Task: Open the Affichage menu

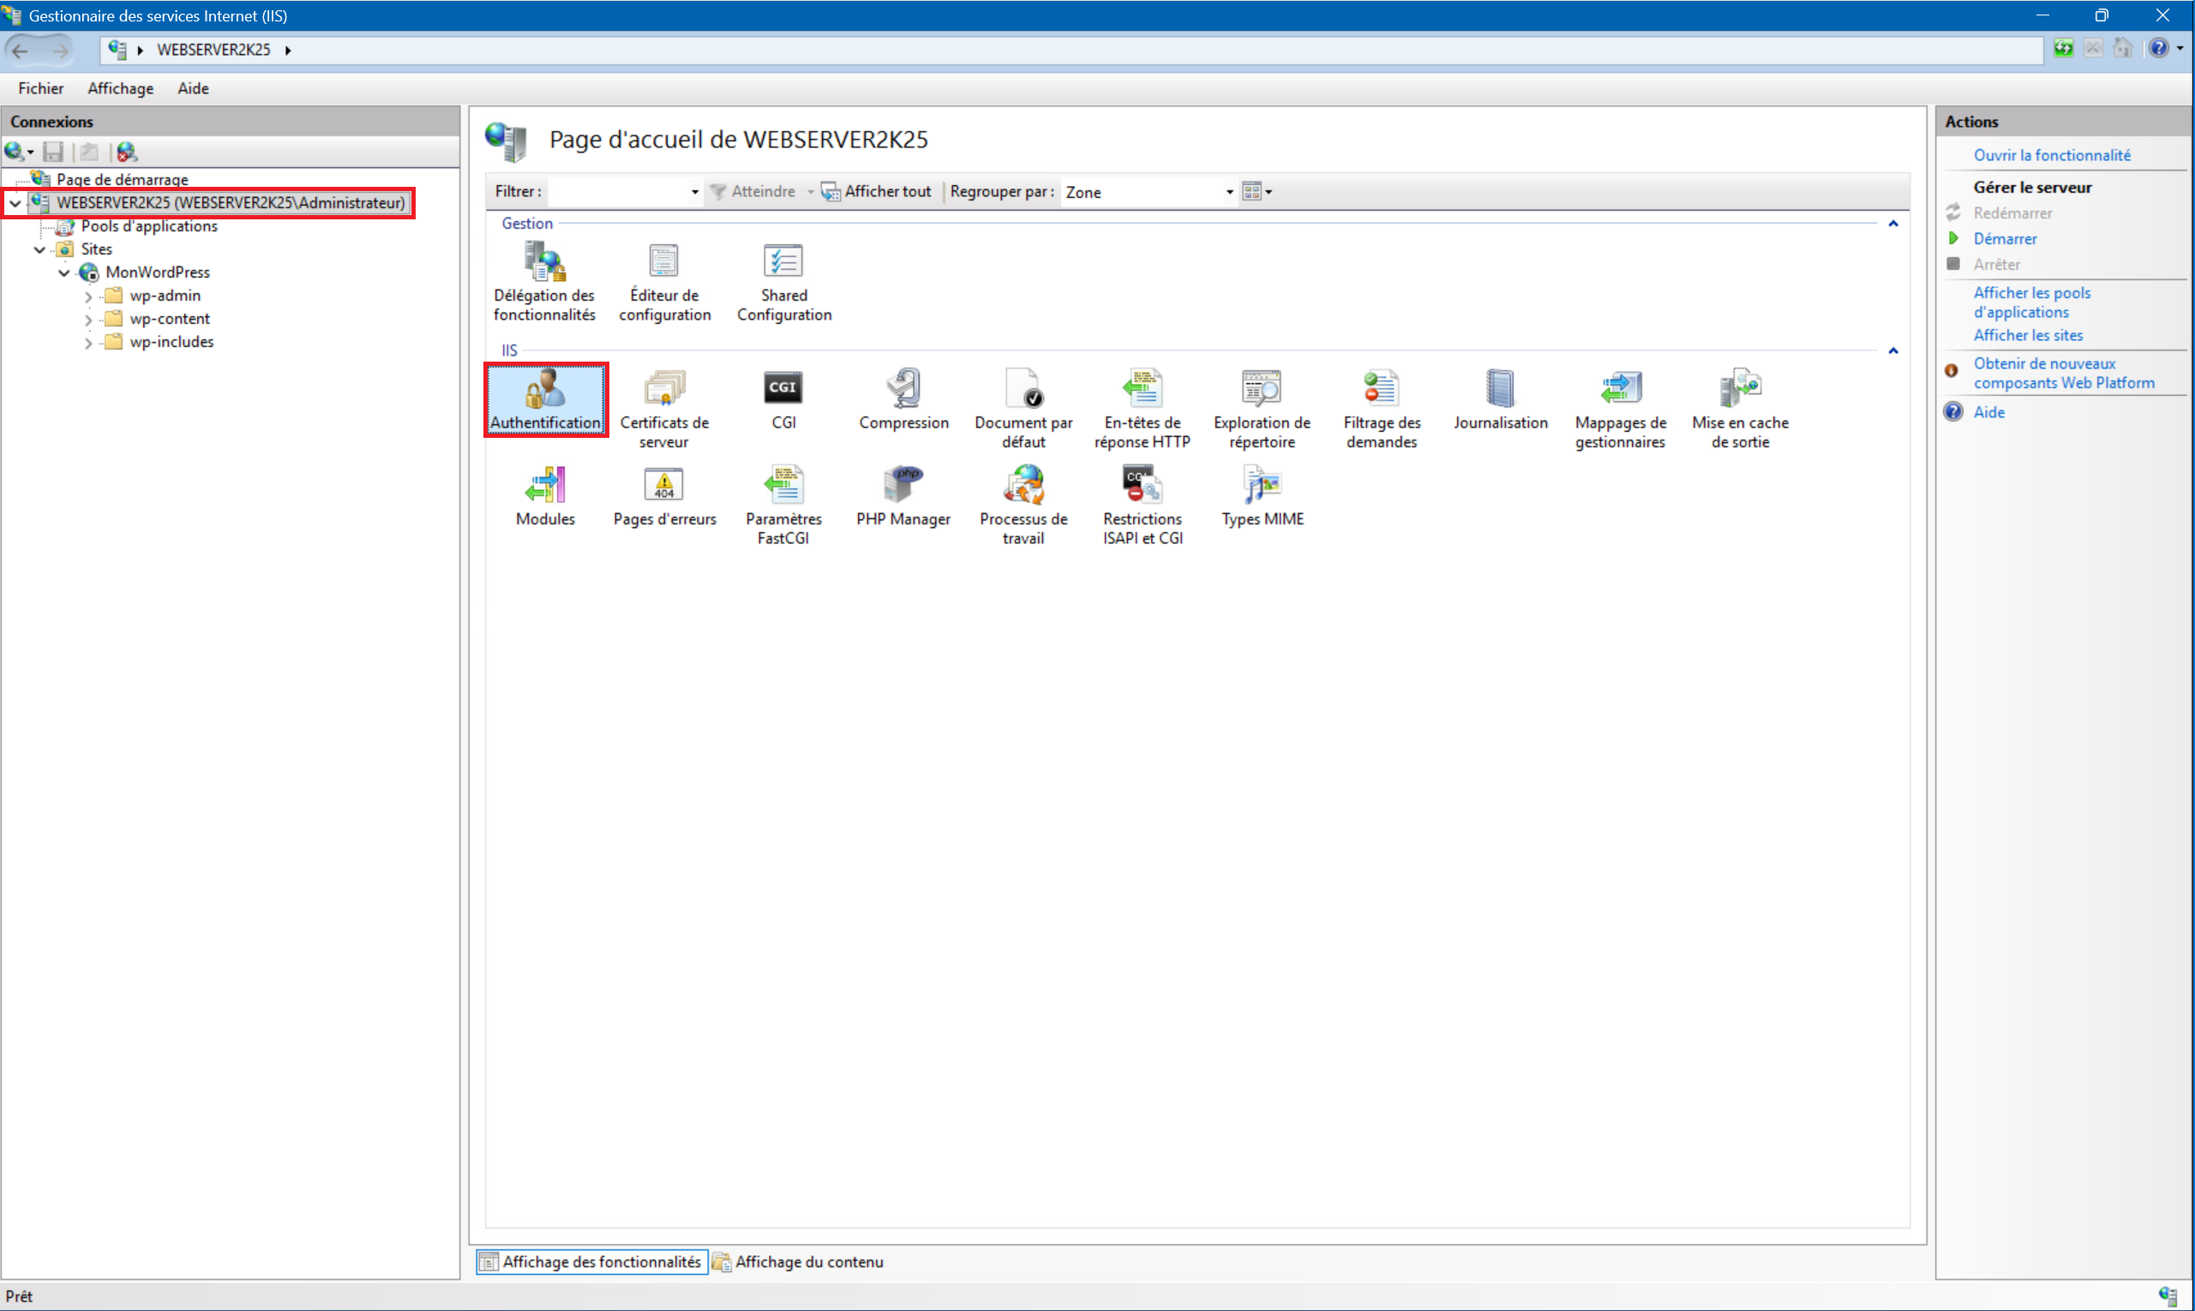Action: pos(120,88)
